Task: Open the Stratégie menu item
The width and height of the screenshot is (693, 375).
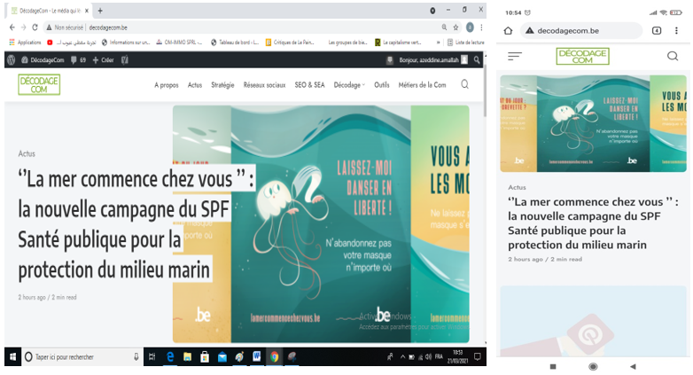Action: [222, 85]
